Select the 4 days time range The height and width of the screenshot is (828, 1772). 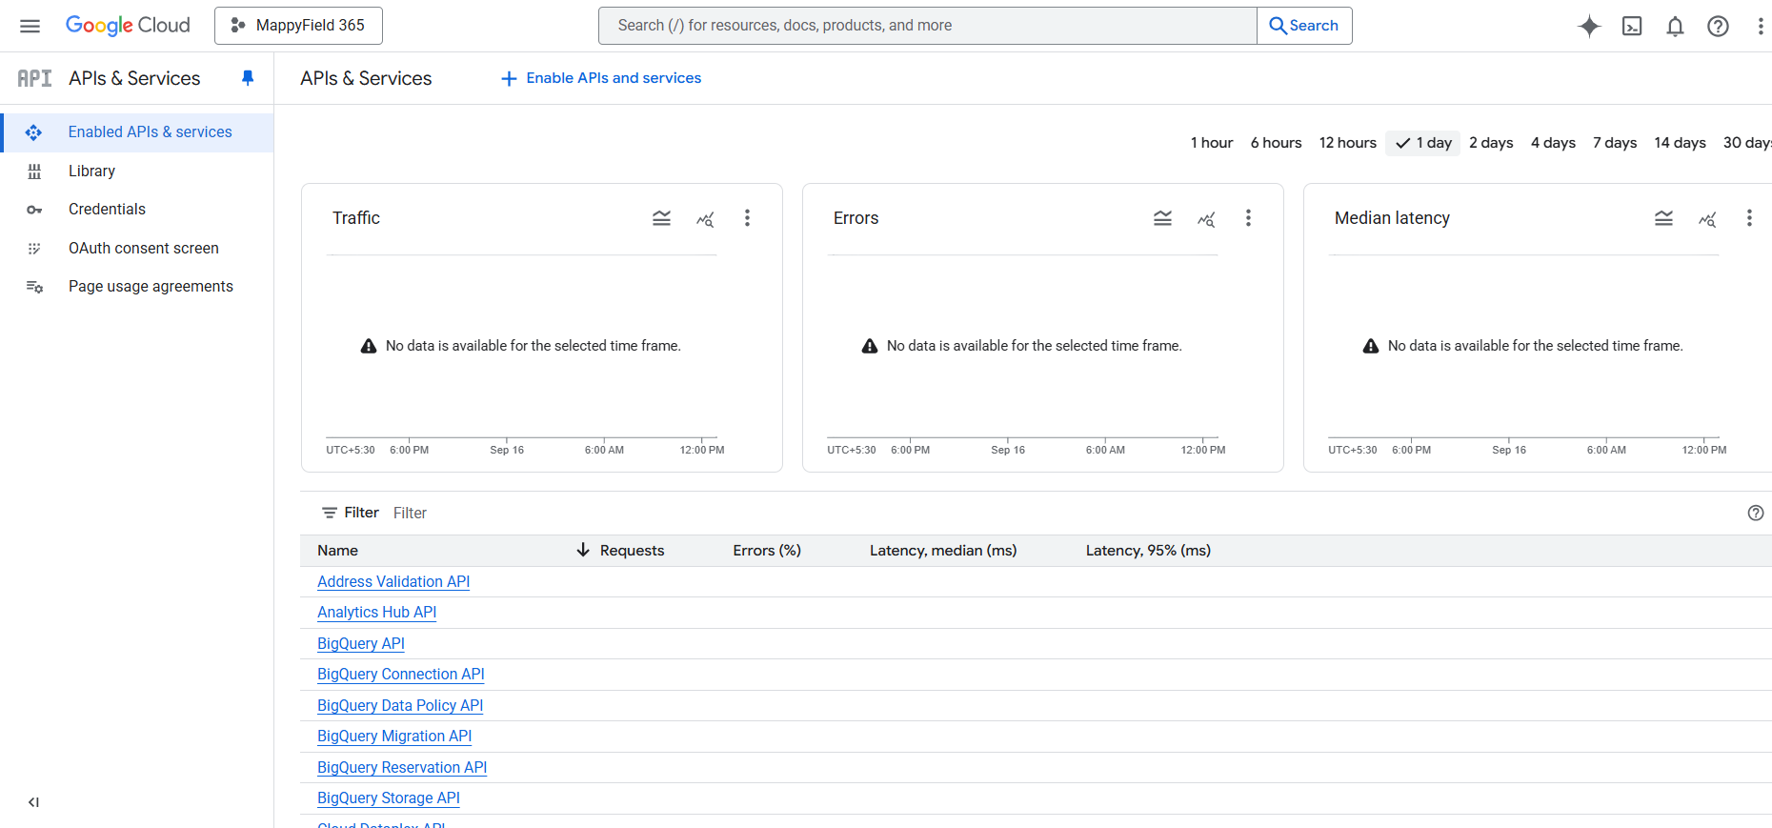click(1553, 143)
